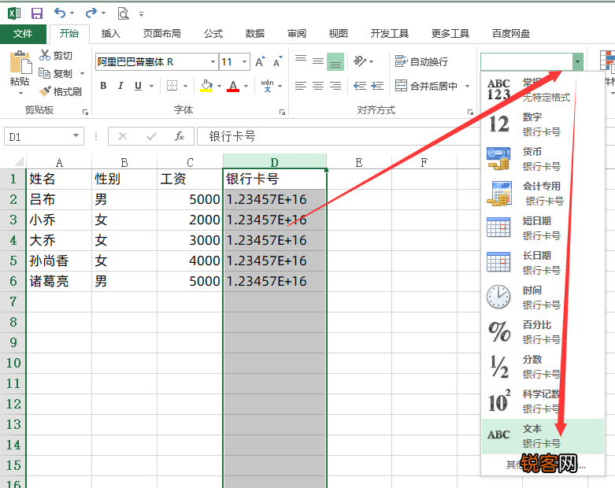Toggle Align Right for text
Screen dimensions: 615x488
[x=335, y=86]
